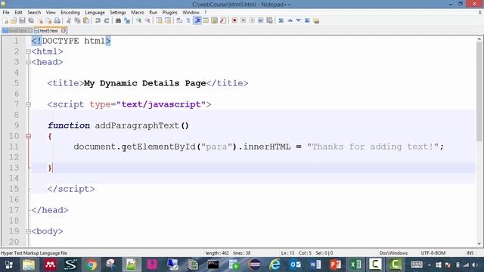Screen dimensions: 484x272
Task: Click the UTF-8-BOM encoding in status bar
Action: click(x=433, y=253)
